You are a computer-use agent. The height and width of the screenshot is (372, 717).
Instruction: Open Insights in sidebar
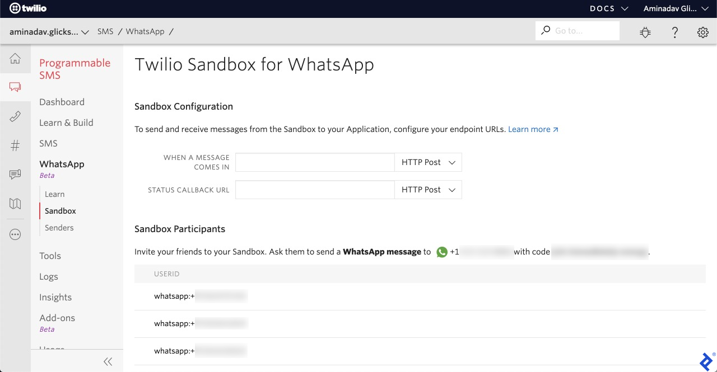click(55, 297)
